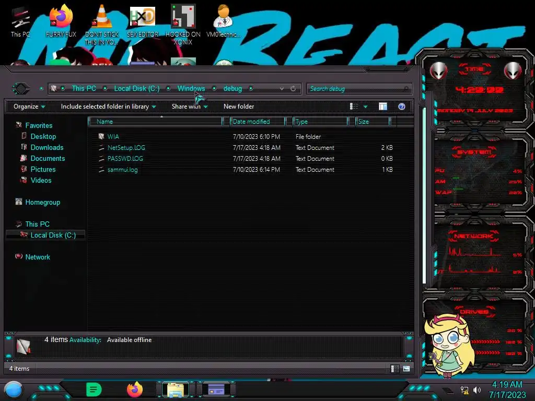Click the Explorer back navigation button
535x401 pixels.
click(21, 89)
